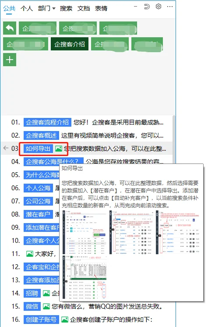The image size is (215, 327).
Task: Select the 如何导出 label in row 03
Action: pos(38,149)
